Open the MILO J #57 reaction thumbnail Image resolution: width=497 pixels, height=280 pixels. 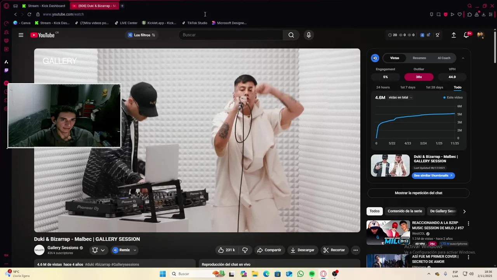[x=388, y=233]
